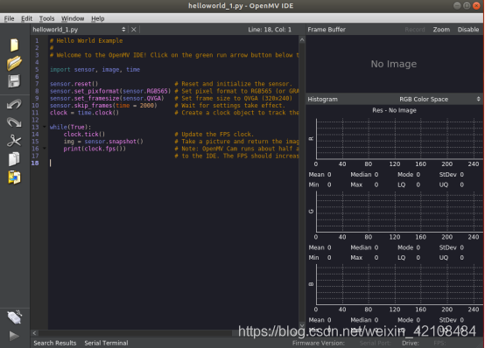
Task: Open the Edit menu
Action: (x=26, y=18)
